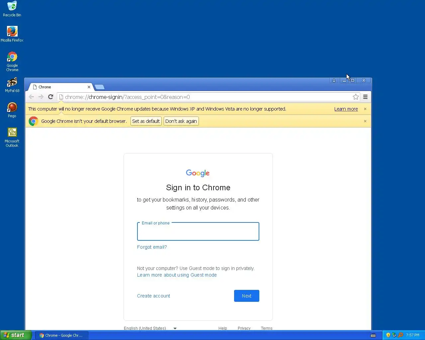Click the green tray icon beside the shield
Screen dimensions: 425x340
click(x=394, y=335)
